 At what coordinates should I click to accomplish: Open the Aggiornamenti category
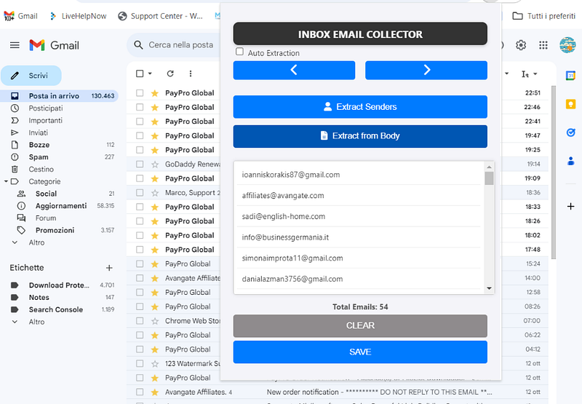click(60, 206)
